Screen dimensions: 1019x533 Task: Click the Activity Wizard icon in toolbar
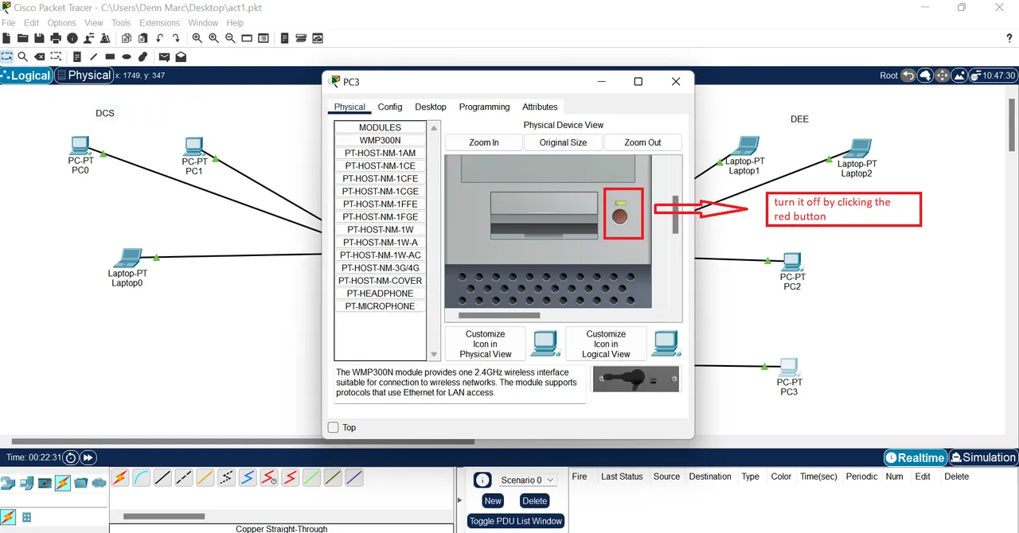point(105,38)
